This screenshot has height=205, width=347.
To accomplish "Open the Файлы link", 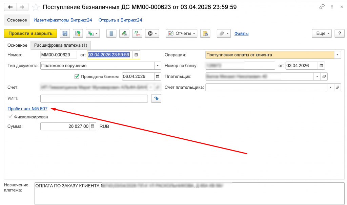I will click(x=241, y=33).
